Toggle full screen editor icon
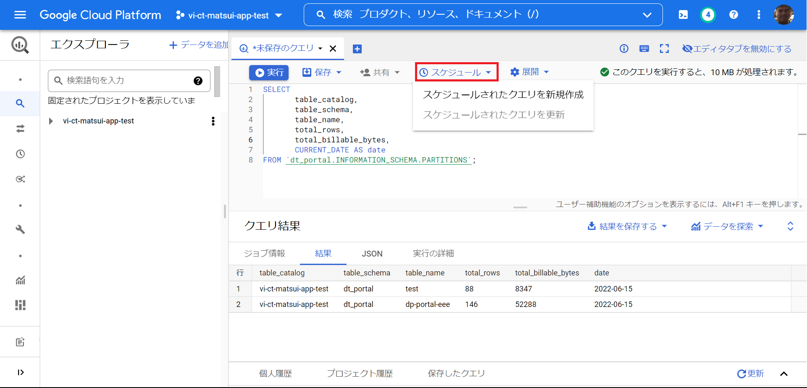The height and width of the screenshot is (388, 807). [x=664, y=49]
